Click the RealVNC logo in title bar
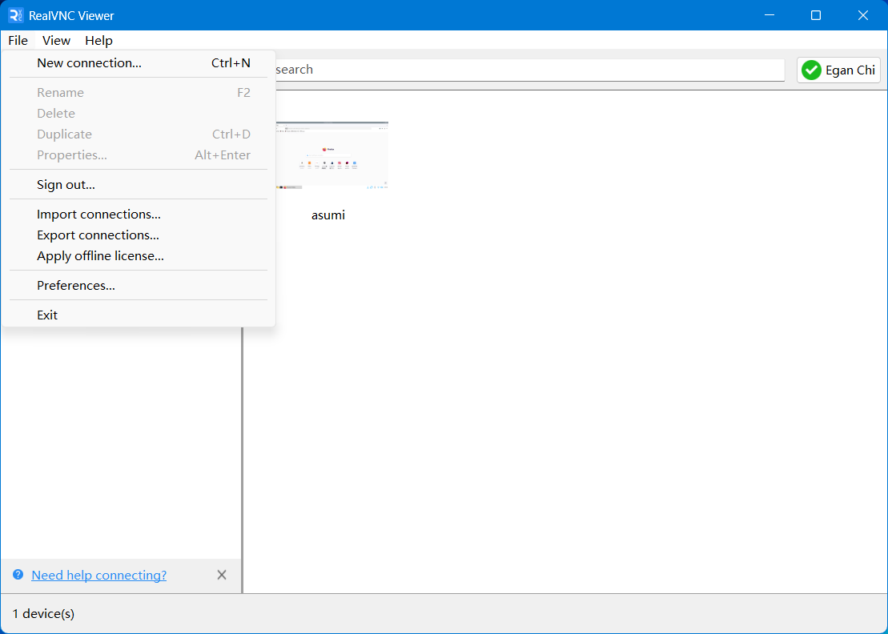Image resolution: width=888 pixels, height=634 pixels. point(16,15)
